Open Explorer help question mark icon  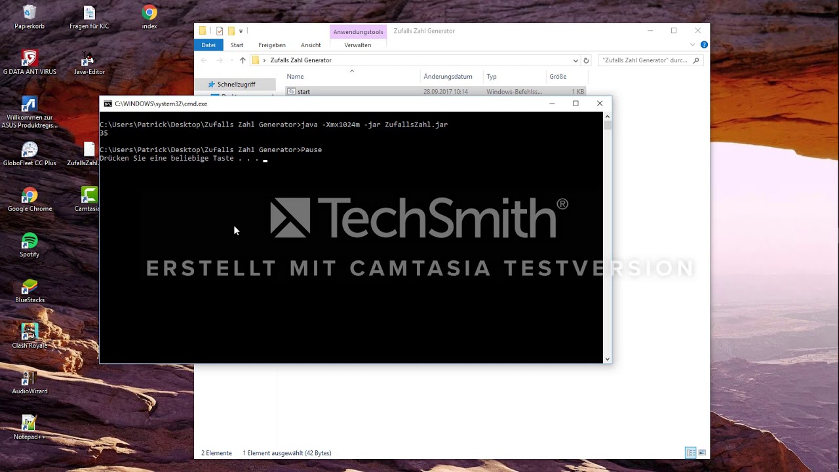coord(704,45)
